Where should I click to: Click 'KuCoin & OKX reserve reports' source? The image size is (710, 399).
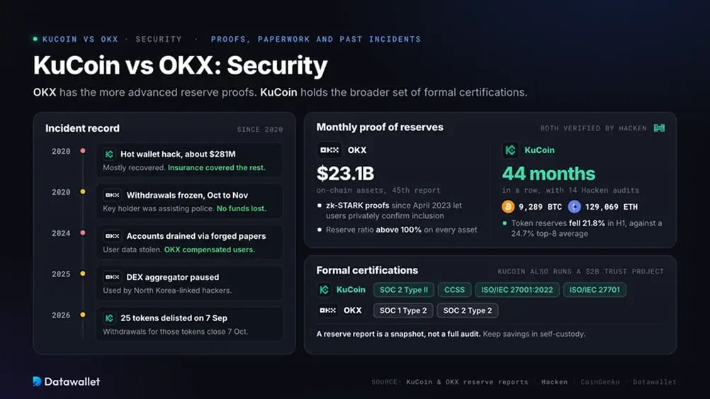click(467, 382)
